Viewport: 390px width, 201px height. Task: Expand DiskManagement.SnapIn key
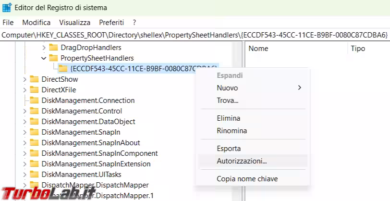tap(24, 132)
